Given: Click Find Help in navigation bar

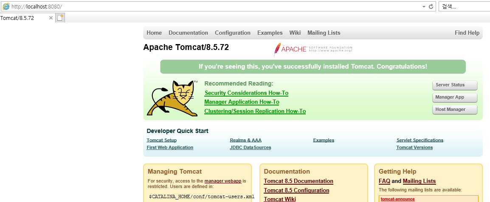Looking at the screenshot, I should tap(467, 33).
